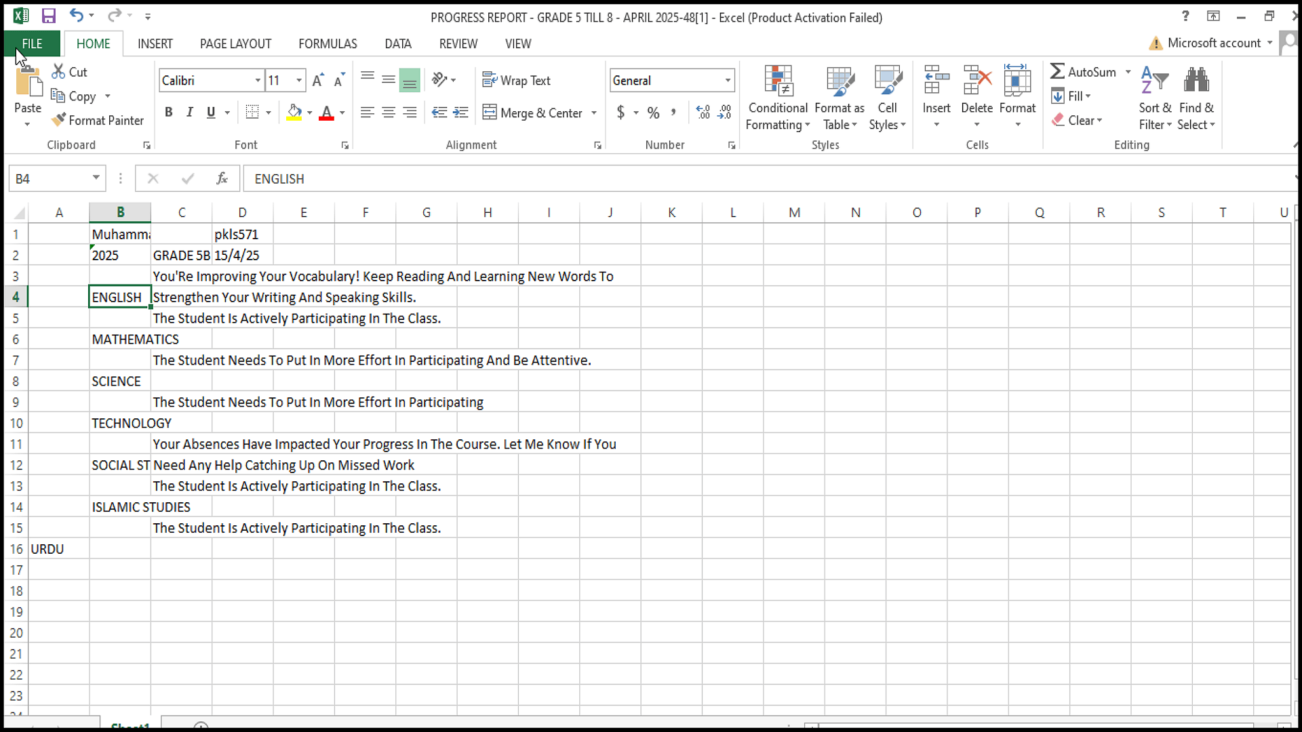Click the formula bar showing ENGLISH
1302x732 pixels.
pos(770,178)
